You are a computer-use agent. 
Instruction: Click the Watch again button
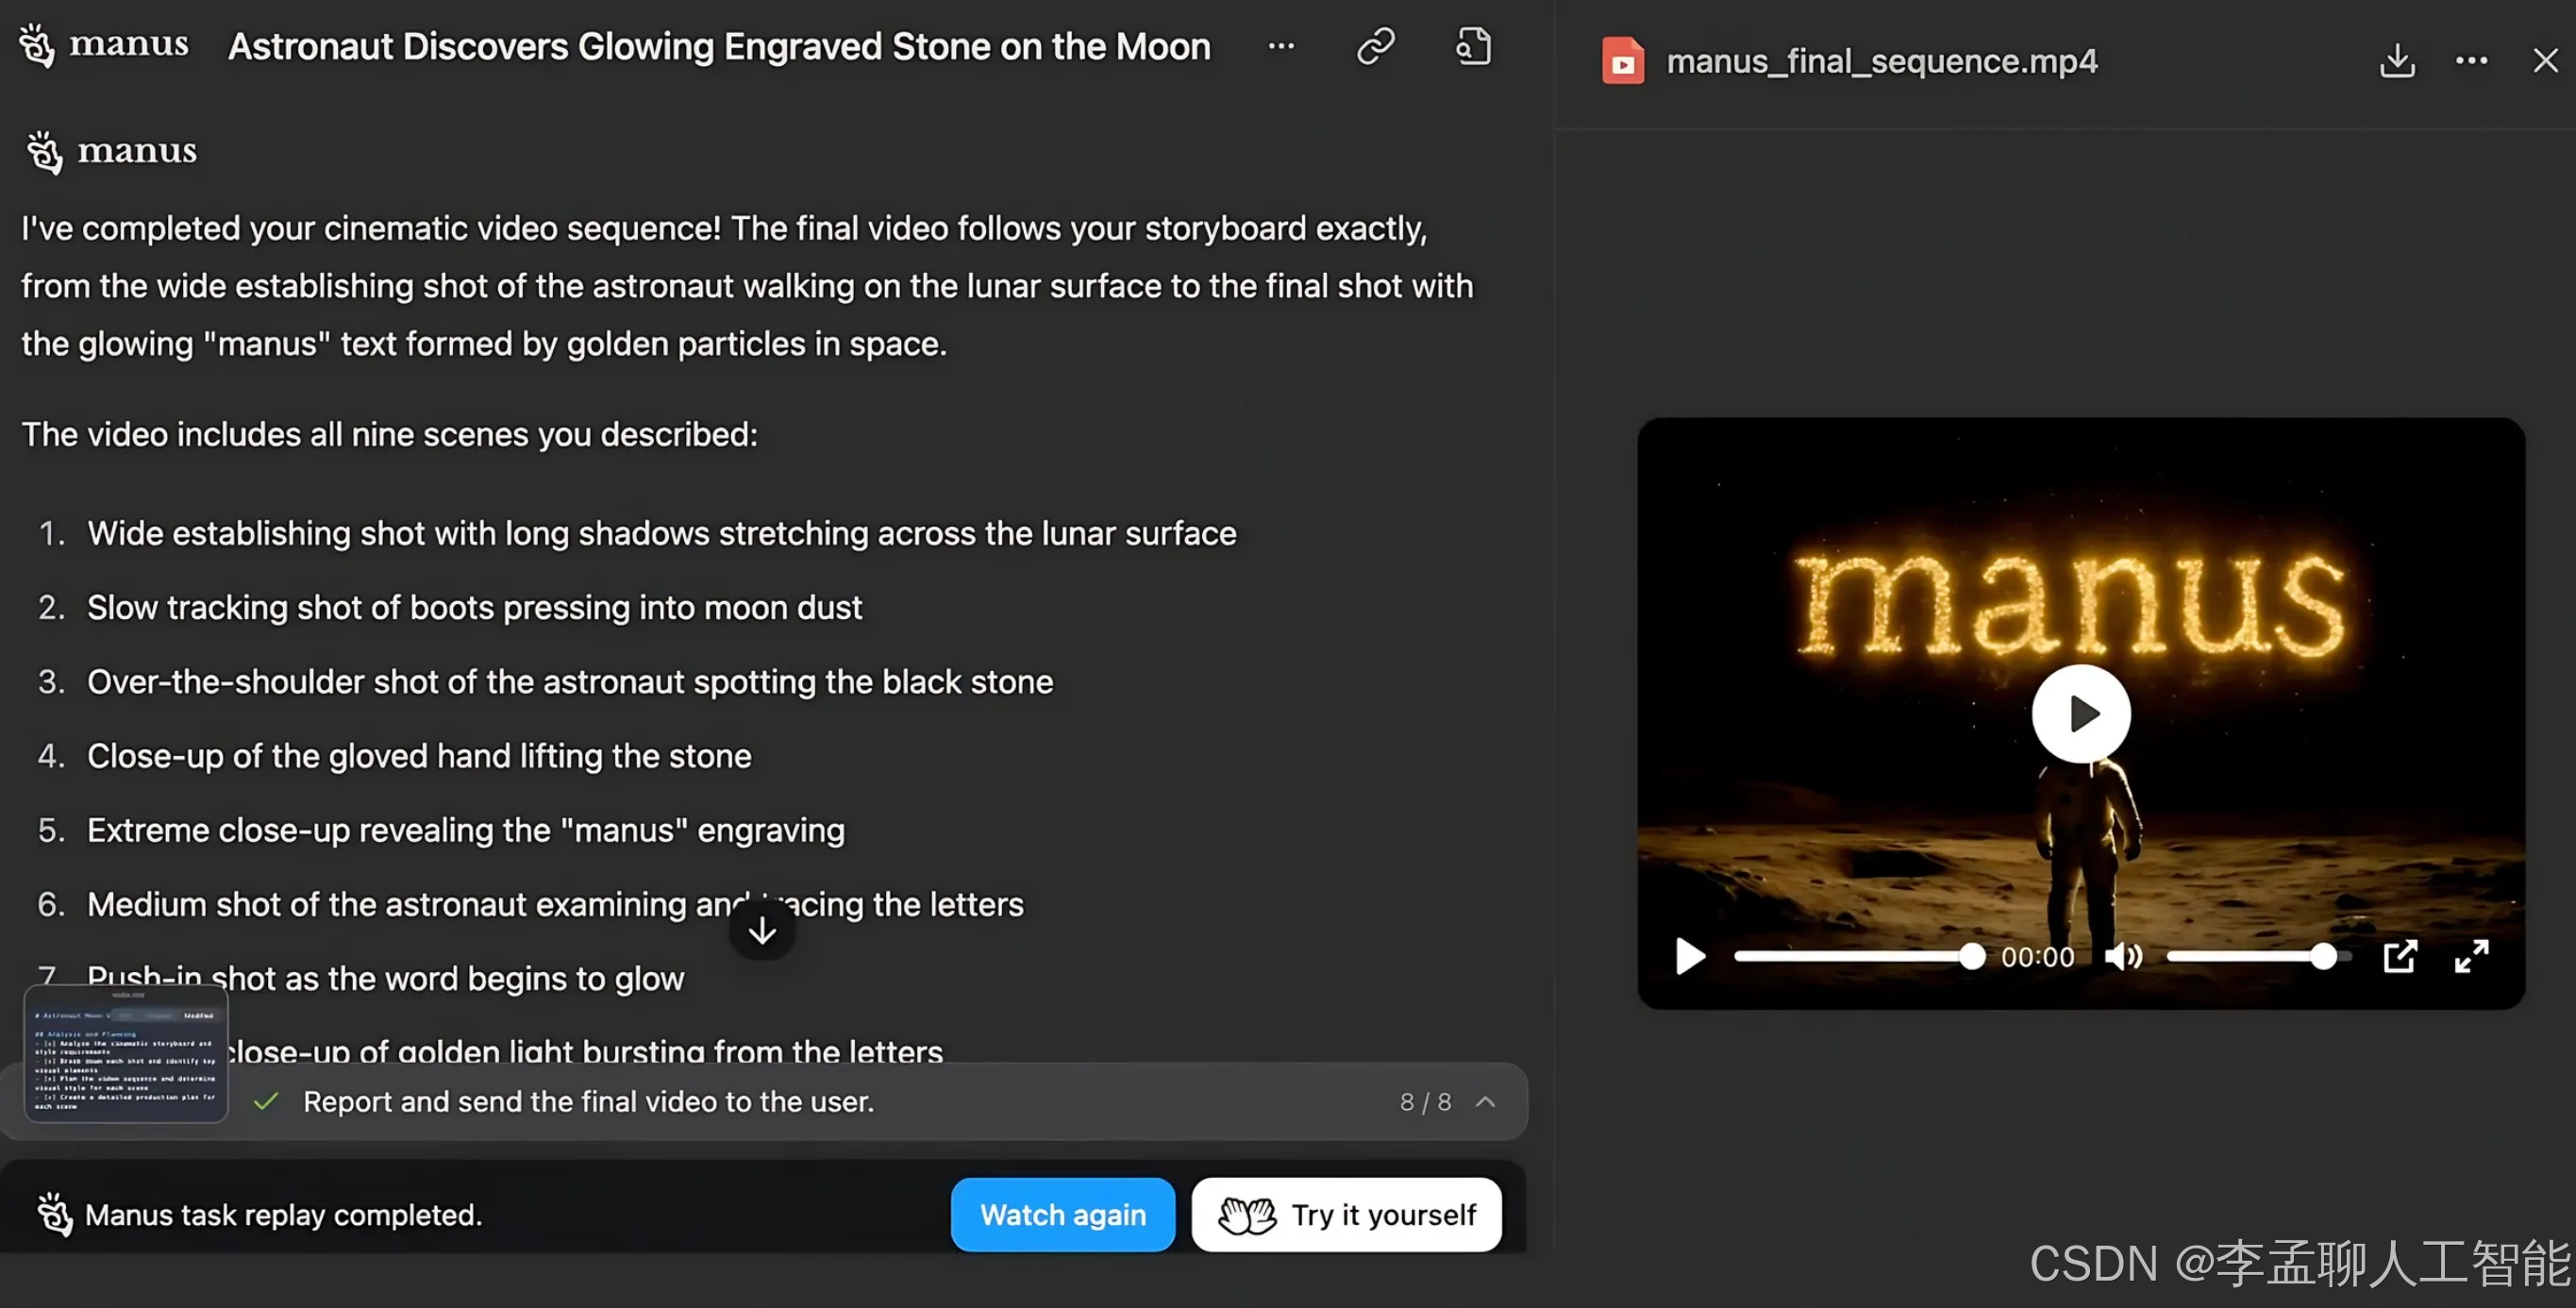[x=1062, y=1215]
